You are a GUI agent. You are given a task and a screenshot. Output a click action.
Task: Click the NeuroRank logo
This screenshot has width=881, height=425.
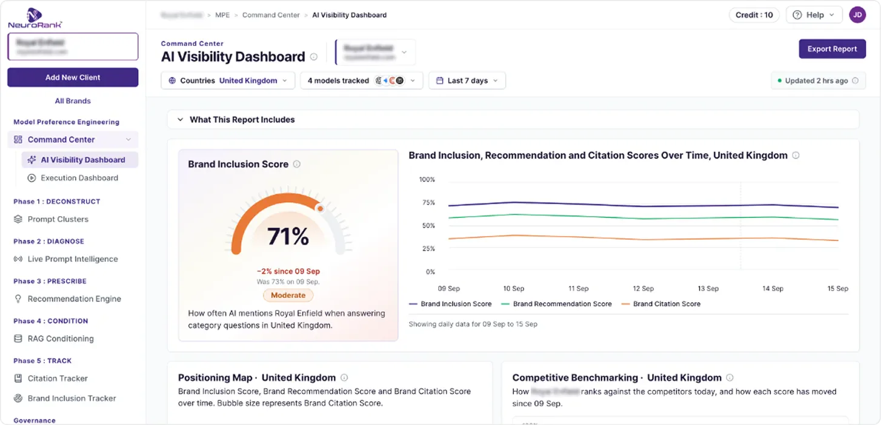point(35,18)
